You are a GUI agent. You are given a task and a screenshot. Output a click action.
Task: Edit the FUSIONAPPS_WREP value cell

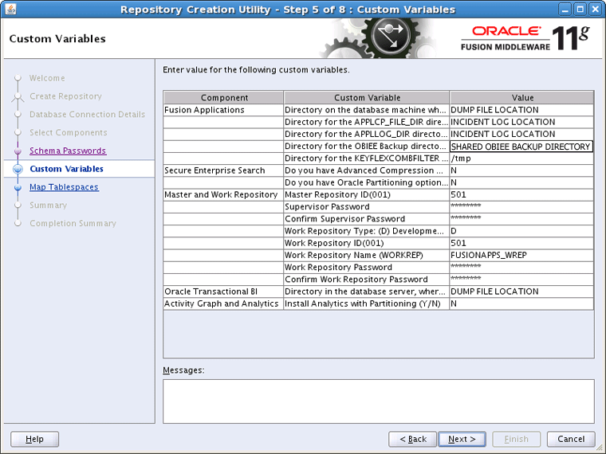[x=521, y=255]
